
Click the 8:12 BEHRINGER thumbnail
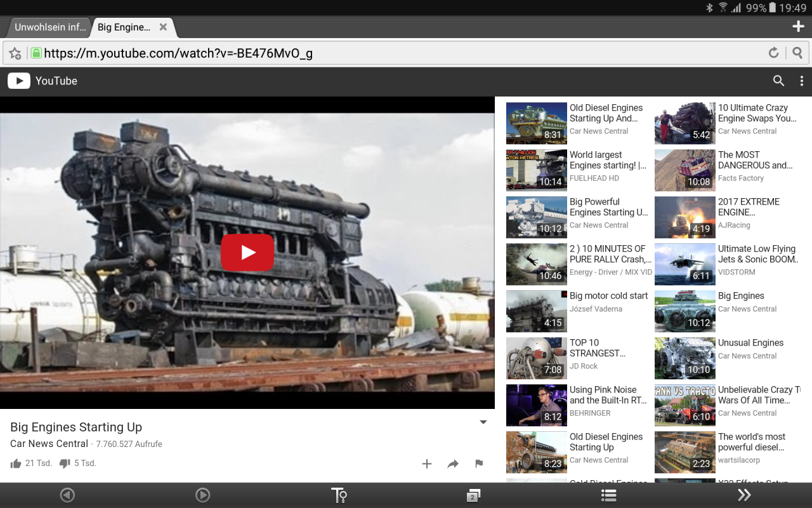(x=536, y=405)
